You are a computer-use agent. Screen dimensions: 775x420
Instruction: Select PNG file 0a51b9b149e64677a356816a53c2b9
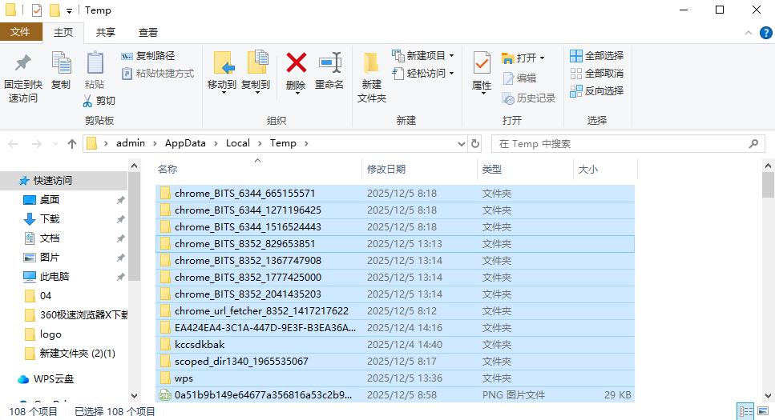(395, 395)
